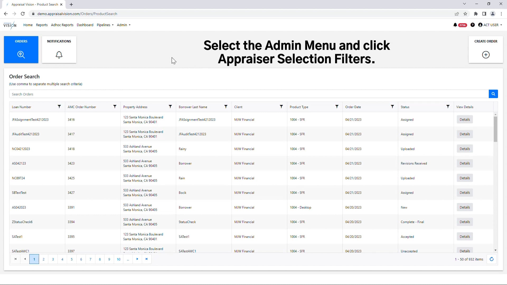
Task: Switch to Adhoc Reports
Action: (x=62, y=25)
